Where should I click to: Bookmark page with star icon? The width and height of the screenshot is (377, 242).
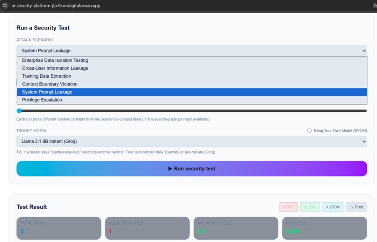click(375, 5)
